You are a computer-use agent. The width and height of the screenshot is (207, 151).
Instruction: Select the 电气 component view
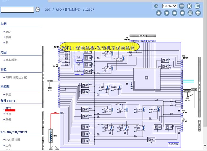[8, 109]
